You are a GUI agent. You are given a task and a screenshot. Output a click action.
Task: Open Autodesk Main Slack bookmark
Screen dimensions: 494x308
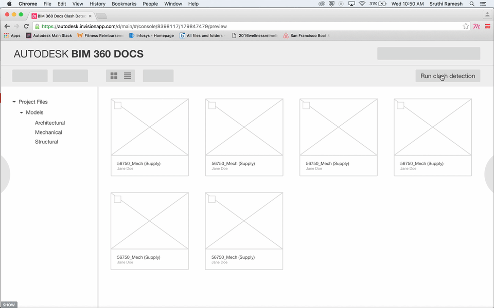[x=49, y=35]
